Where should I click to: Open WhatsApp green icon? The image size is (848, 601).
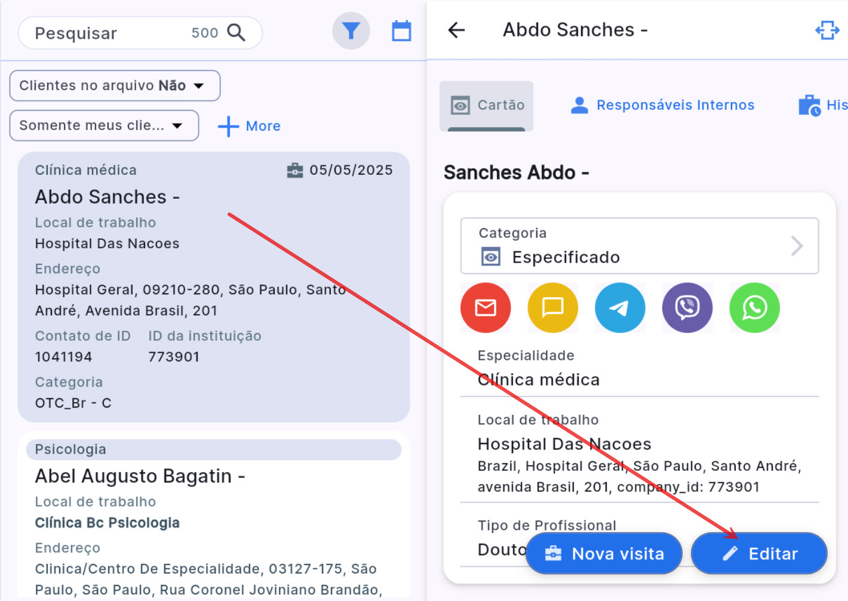(x=754, y=307)
